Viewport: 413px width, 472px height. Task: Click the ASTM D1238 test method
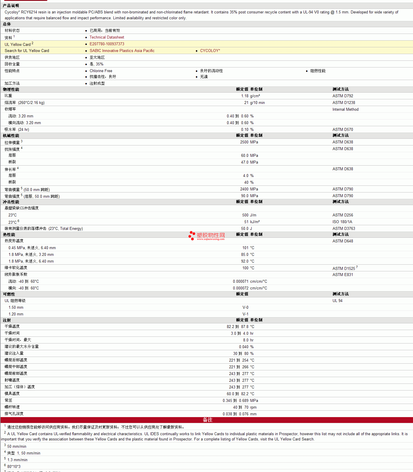coord(344,103)
